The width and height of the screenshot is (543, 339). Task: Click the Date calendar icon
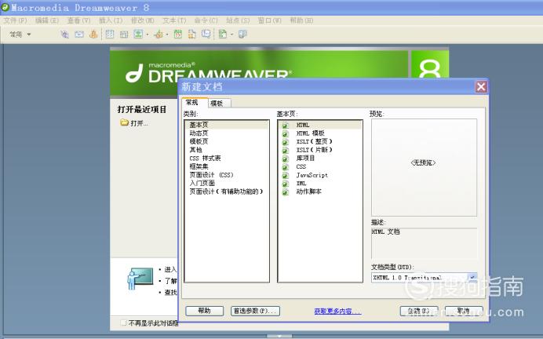coord(177,34)
